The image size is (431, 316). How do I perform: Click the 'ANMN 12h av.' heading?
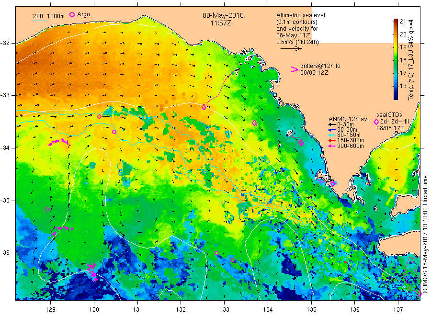[x=349, y=119]
